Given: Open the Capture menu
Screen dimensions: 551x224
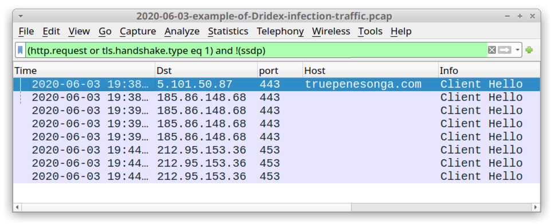Looking at the screenshot, I should click(137, 32).
